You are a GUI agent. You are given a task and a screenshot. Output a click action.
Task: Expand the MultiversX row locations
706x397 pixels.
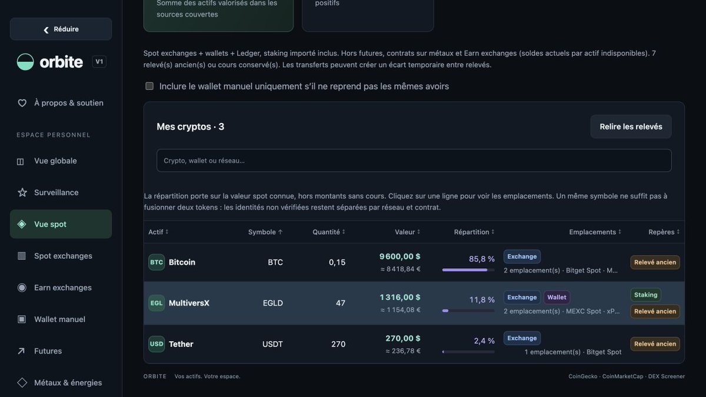[414, 303]
